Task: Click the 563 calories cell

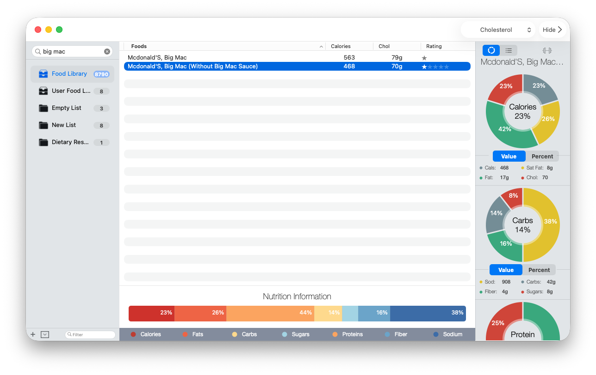Action: (349, 58)
